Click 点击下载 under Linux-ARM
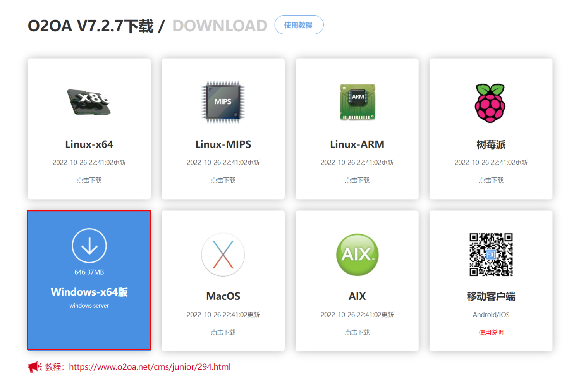 (x=357, y=180)
